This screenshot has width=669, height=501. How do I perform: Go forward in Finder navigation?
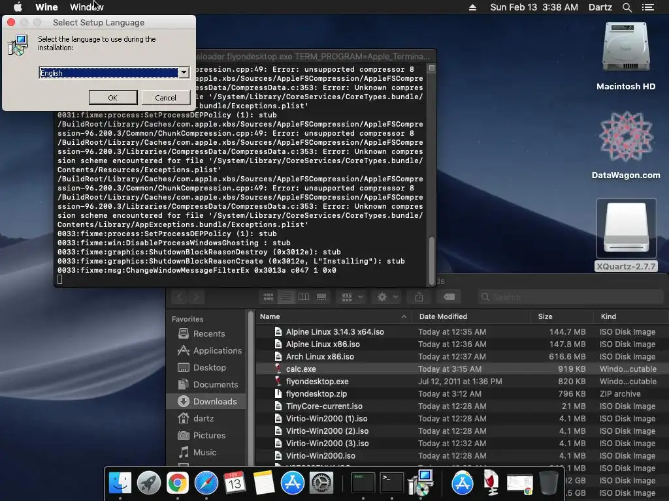click(x=196, y=297)
